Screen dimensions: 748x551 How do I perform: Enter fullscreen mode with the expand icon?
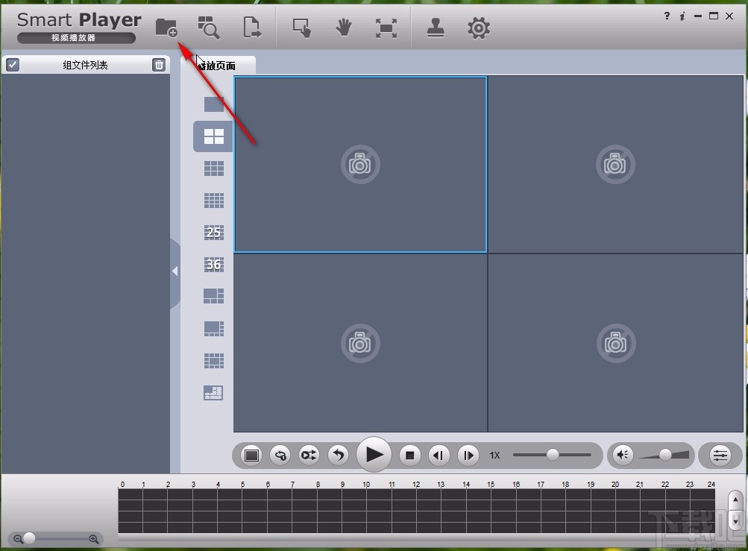(386, 28)
